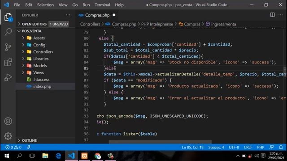The image size is (287, 161).
Task: Select the Compras.php editor tab
Action: point(97,15)
